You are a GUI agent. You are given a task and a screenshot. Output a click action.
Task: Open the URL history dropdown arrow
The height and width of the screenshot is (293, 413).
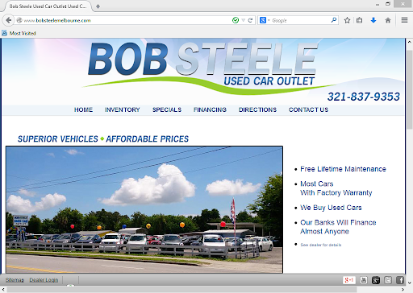(243, 20)
